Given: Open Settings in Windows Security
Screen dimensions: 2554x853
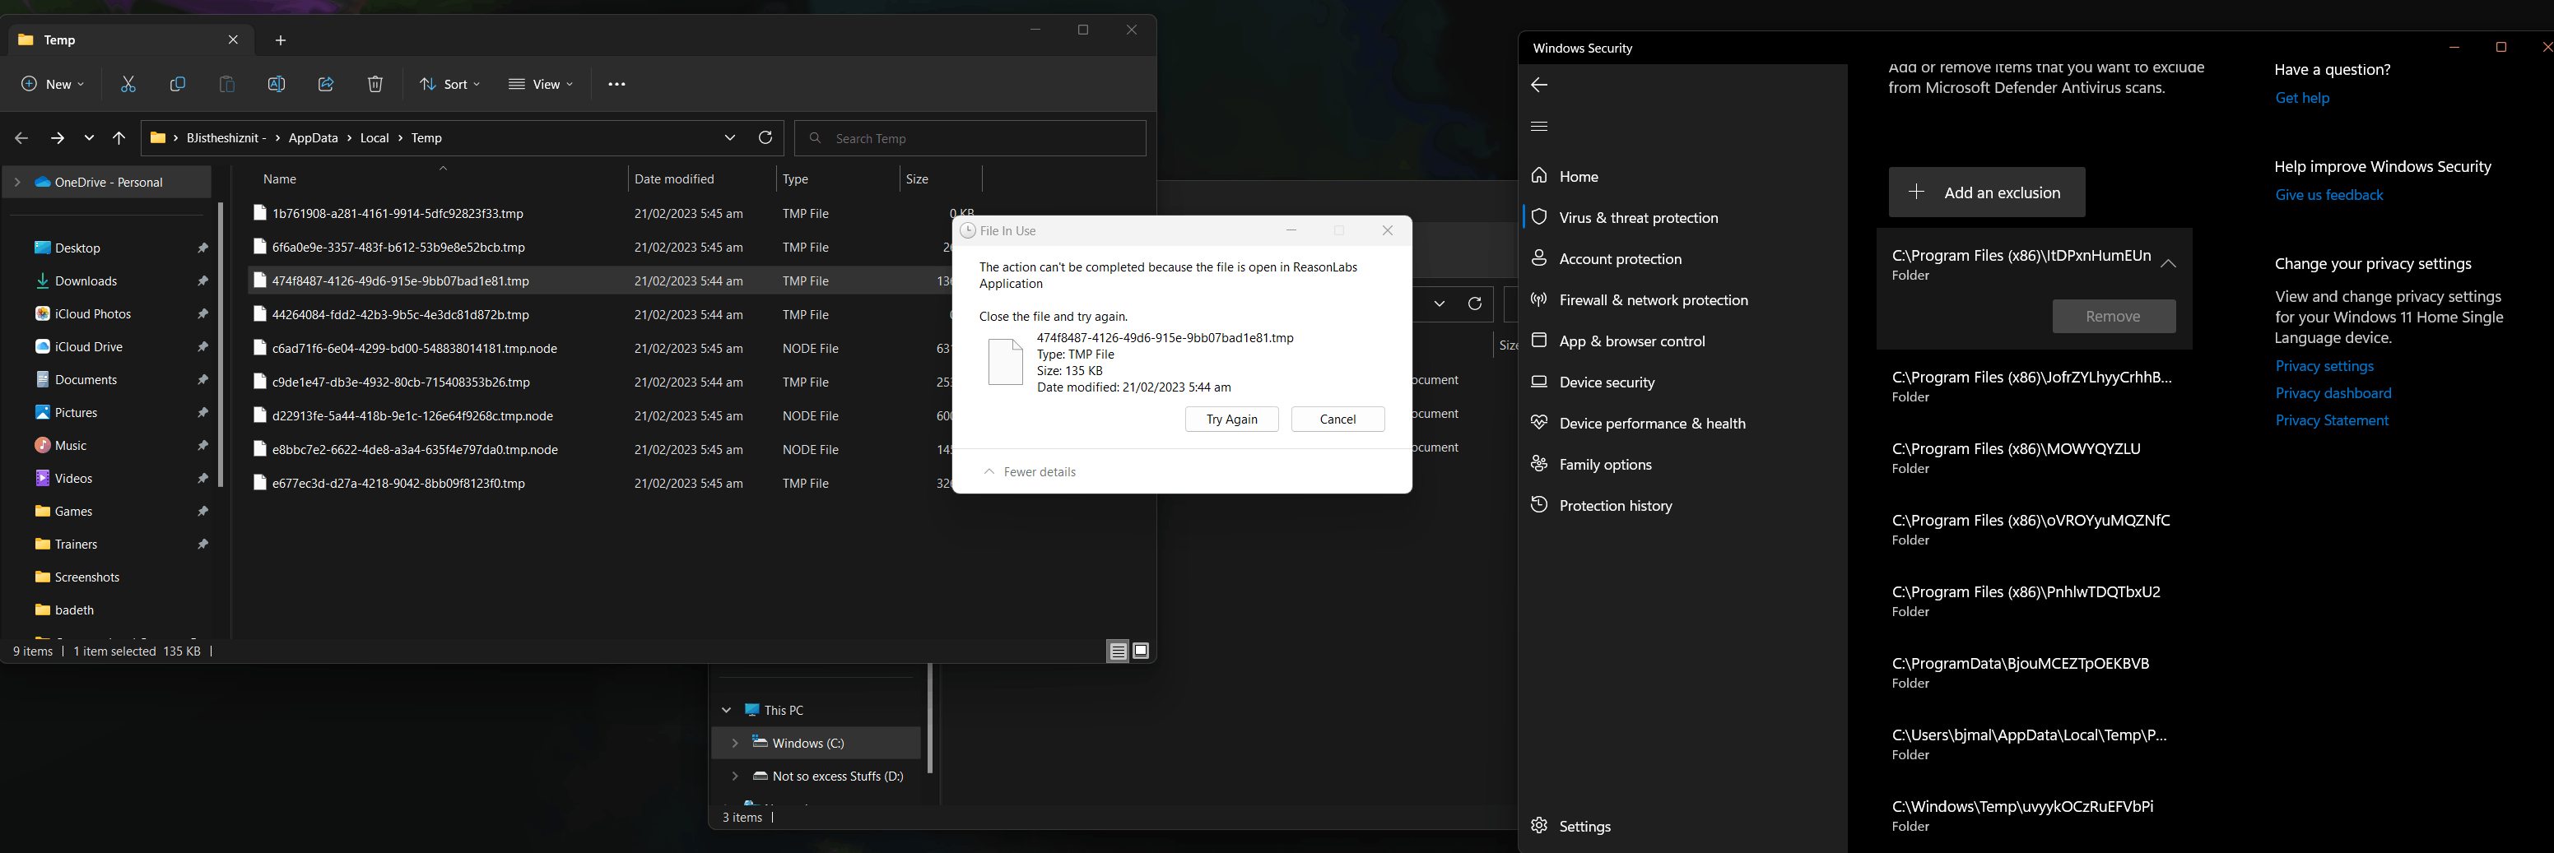Looking at the screenshot, I should coord(1584,826).
